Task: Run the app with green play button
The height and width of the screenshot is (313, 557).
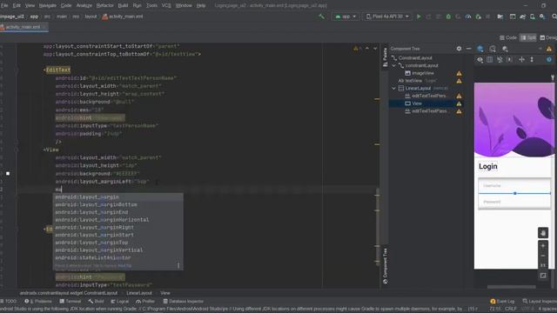Action: [419, 17]
